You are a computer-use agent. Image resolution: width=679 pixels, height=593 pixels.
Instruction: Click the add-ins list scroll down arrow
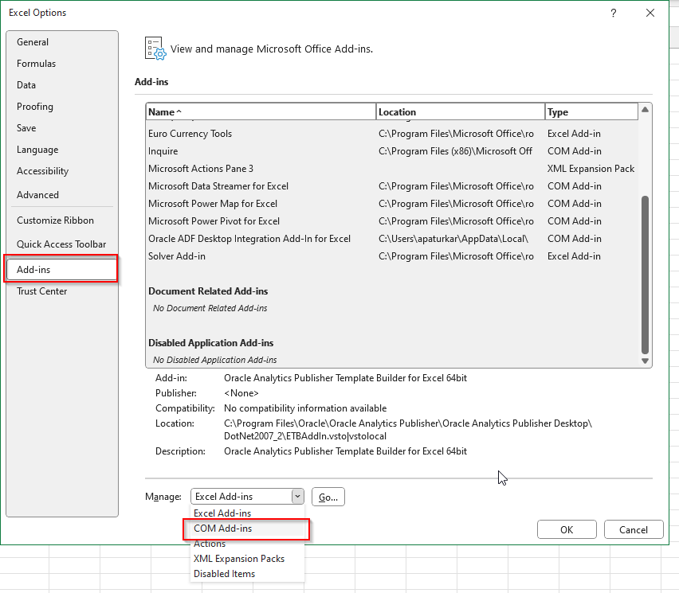[x=645, y=361]
